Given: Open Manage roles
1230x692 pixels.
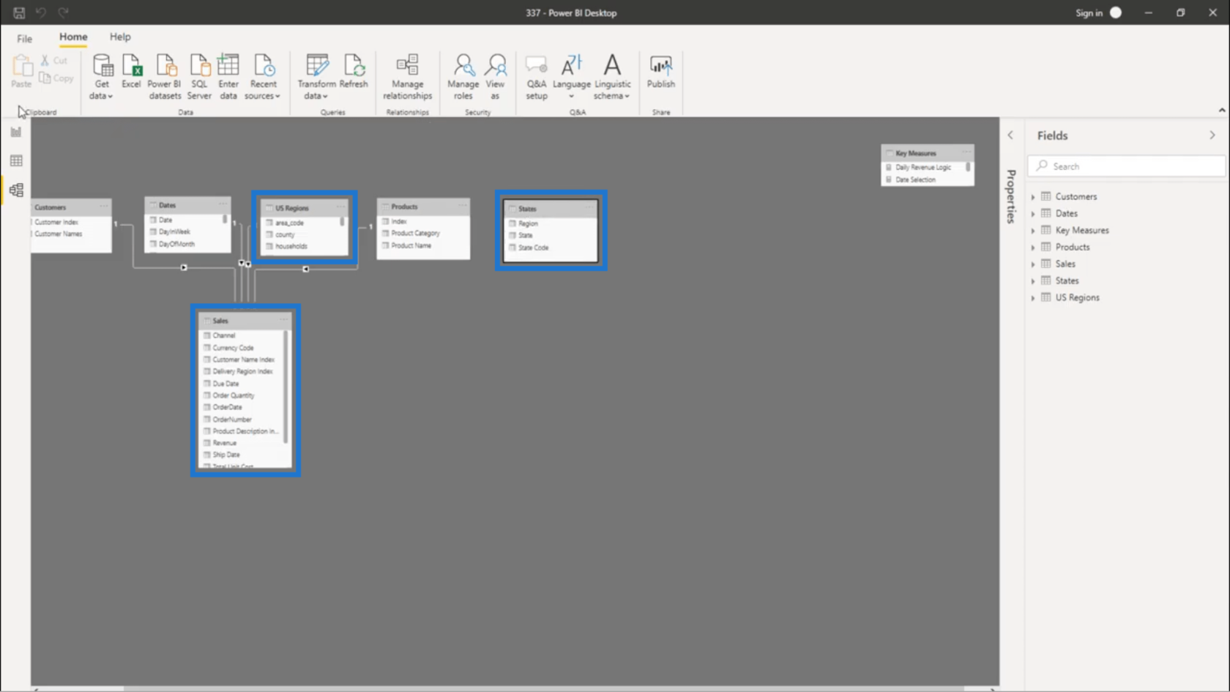Looking at the screenshot, I should click(463, 77).
